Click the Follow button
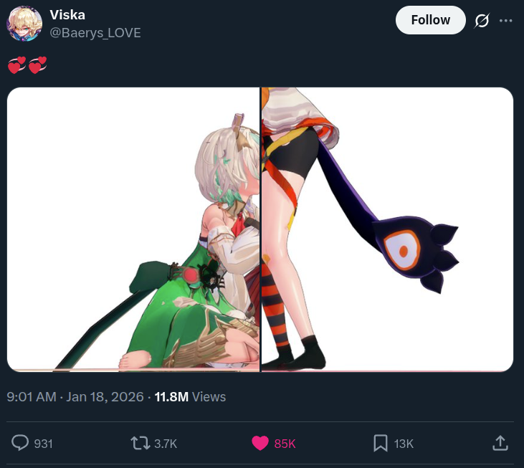 point(430,20)
